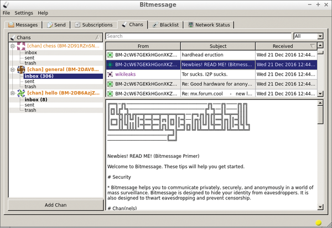Select 'Newbies! READ ME!' message subject

[x=217, y=65]
